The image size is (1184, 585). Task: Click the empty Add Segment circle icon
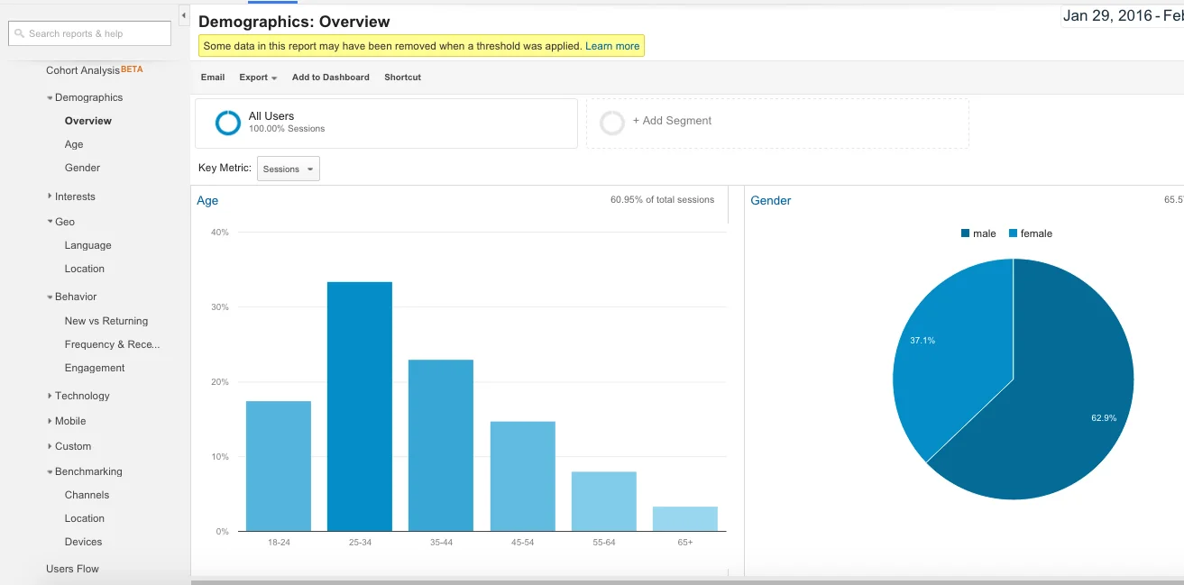pos(612,123)
